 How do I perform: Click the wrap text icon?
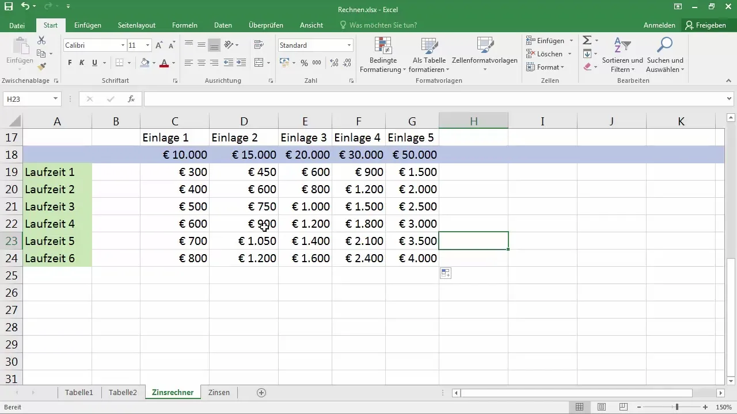(259, 45)
